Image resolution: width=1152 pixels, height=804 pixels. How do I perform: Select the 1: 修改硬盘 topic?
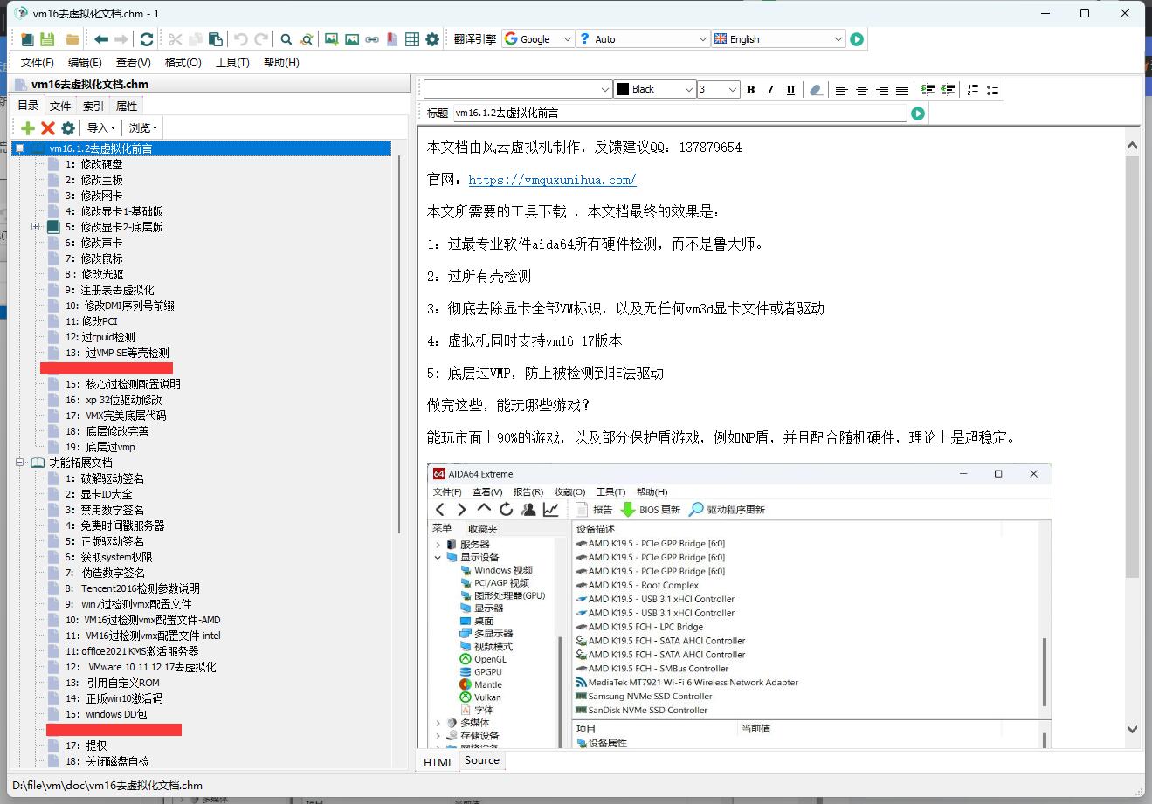[93, 164]
